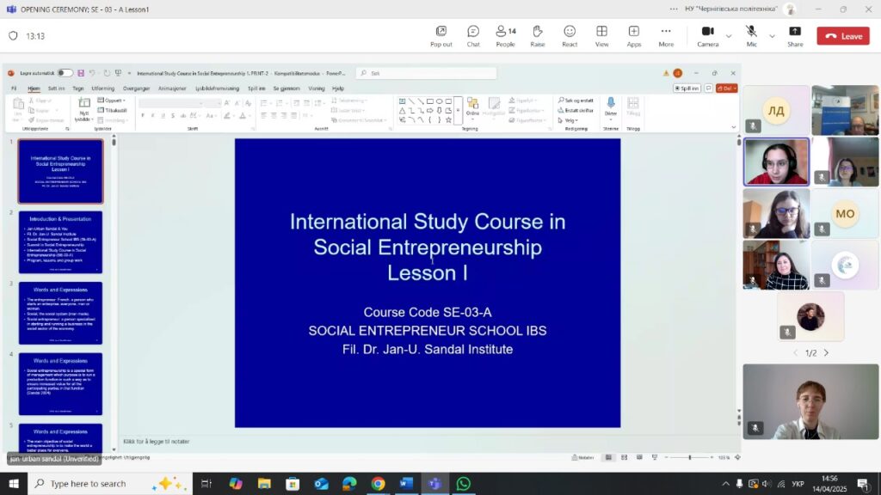The image size is (881, 495).
Task: Change the meeting View layout
Action: 601,36
